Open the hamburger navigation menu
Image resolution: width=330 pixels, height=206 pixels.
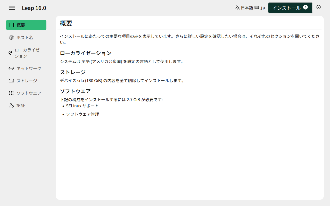click(x=12, y=8)
